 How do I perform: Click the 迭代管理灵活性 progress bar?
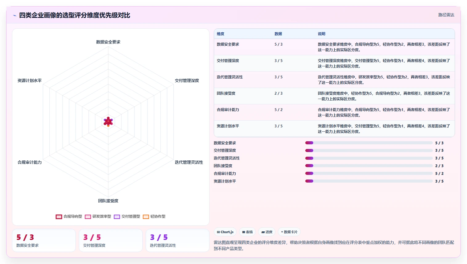click(x=369, y=158)
